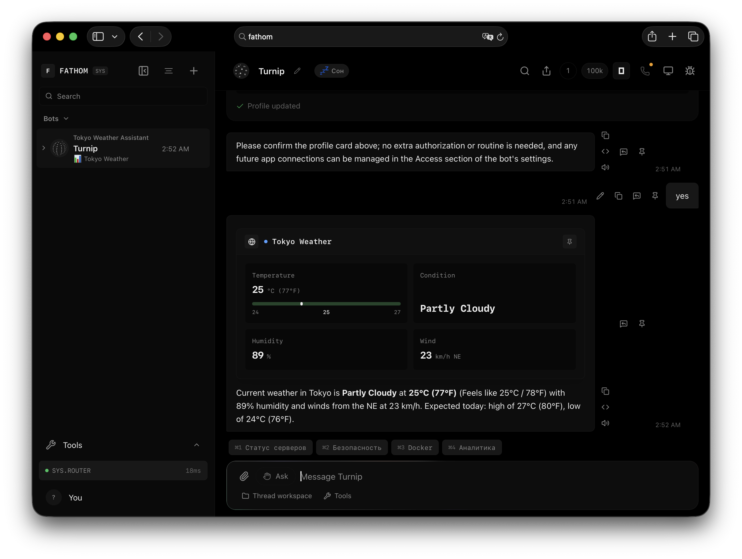Expand the Bots section chevron

(x=66, y=119)
